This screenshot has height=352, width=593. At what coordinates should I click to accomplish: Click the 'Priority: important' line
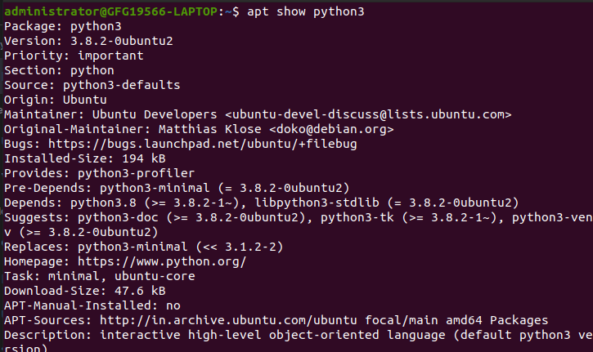tap(74, 56)
